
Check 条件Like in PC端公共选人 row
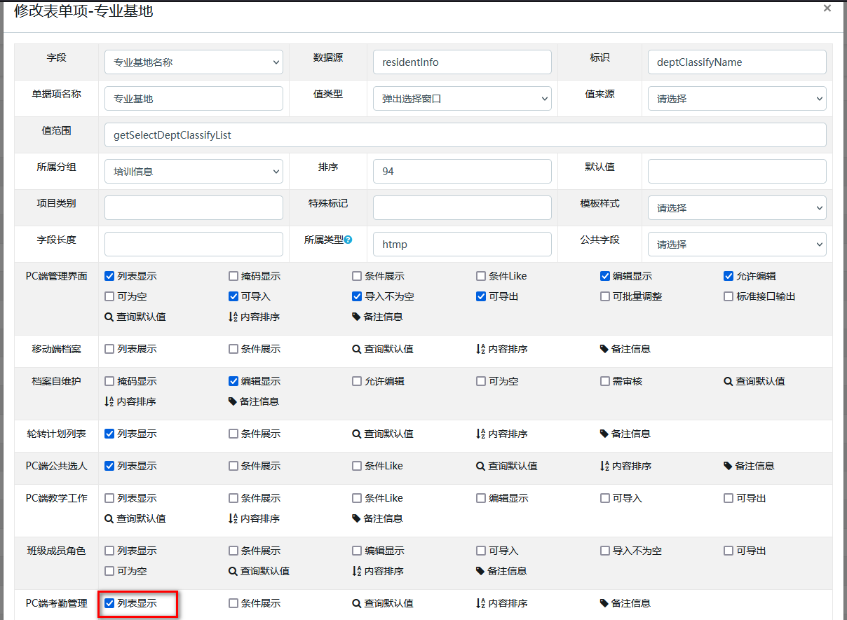(x=357, y=466)
